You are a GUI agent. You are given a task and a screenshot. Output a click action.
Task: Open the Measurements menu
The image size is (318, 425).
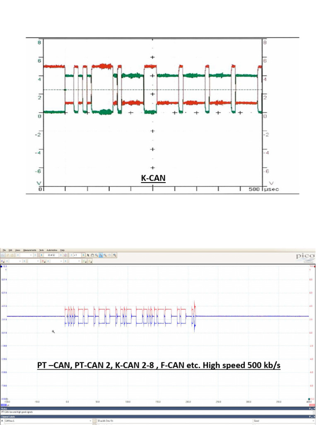[30, 250]
